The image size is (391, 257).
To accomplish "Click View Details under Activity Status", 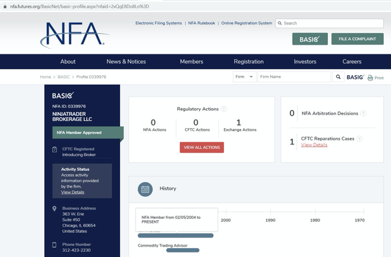I will coord(73,192).
